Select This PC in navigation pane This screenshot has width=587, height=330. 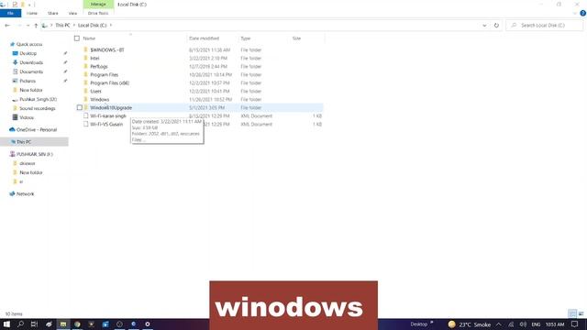pyautogui.click(x=24, y=142)
